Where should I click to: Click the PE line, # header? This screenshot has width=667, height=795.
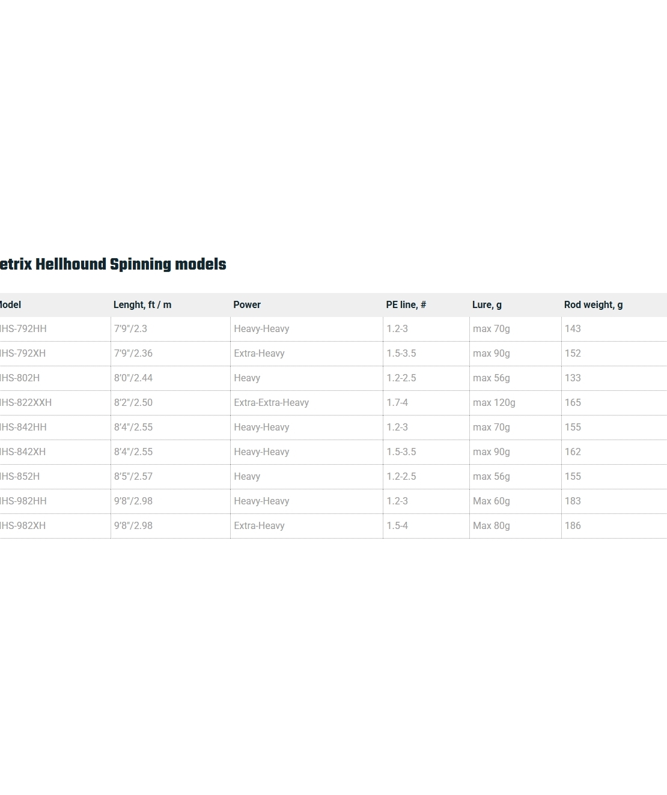[406, 305]
